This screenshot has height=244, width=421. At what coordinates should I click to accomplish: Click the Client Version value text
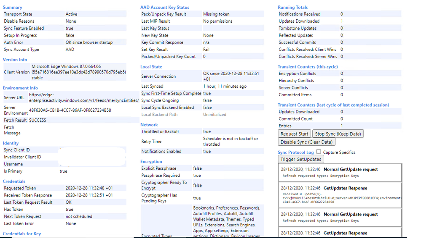[x=79, y=72]
